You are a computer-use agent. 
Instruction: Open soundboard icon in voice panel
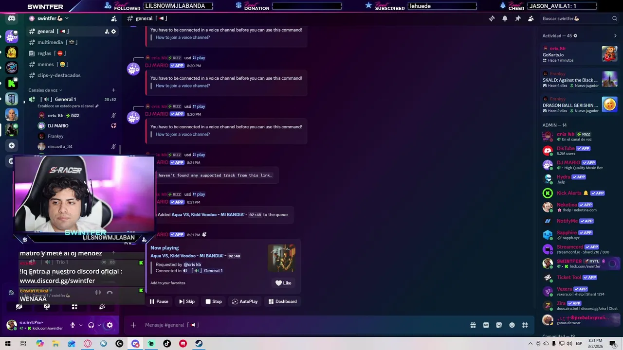coord(102,307)
